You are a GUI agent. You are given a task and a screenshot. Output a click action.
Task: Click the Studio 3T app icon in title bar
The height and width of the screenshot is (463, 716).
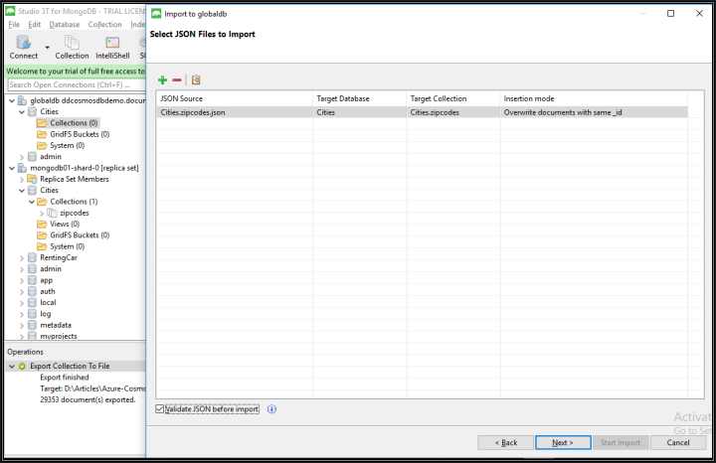click(x=10, y=11)
